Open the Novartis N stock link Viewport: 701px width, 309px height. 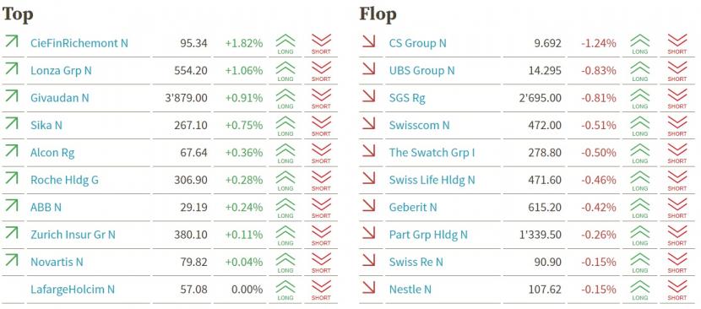tap(57, 262)
